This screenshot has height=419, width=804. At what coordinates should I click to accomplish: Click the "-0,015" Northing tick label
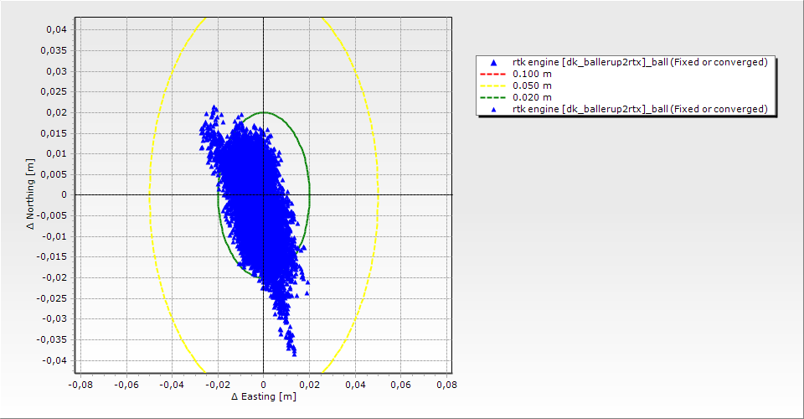pyautogui.click(x=52, y=257)
